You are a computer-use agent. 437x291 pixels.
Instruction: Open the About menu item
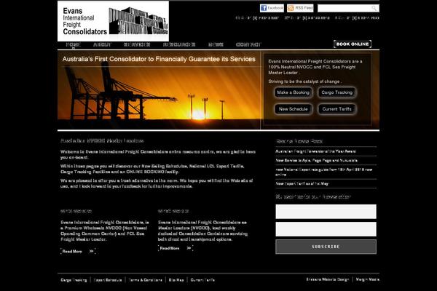(x=102, y=44)
